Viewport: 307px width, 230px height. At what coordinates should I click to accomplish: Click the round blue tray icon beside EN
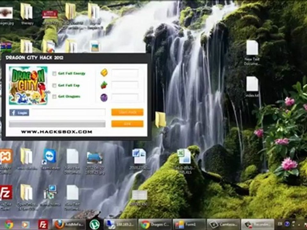pyautogui.click(x=287, y=224)
